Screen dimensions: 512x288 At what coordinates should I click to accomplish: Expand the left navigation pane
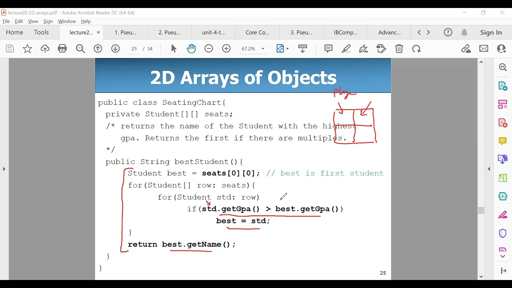tap(4, 169)
